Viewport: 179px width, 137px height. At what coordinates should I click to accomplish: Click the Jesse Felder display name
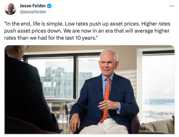tap(33, 6)
